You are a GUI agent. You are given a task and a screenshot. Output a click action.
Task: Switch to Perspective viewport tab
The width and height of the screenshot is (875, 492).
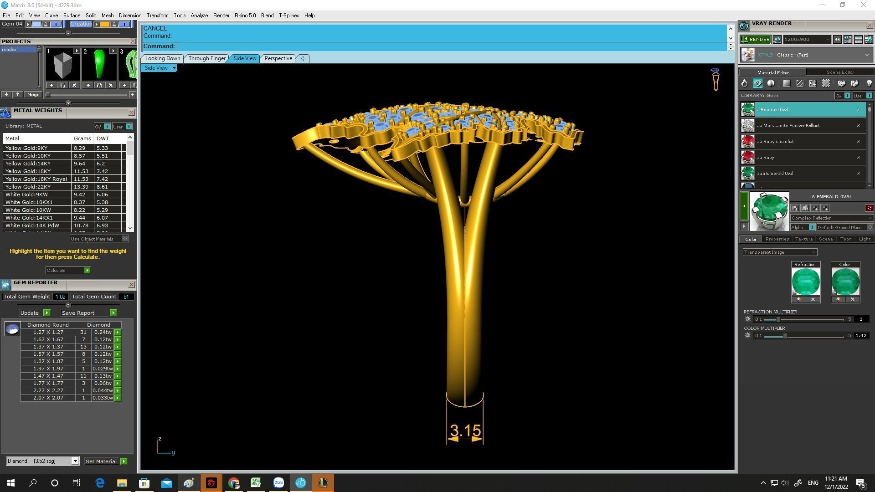[278, 58]
